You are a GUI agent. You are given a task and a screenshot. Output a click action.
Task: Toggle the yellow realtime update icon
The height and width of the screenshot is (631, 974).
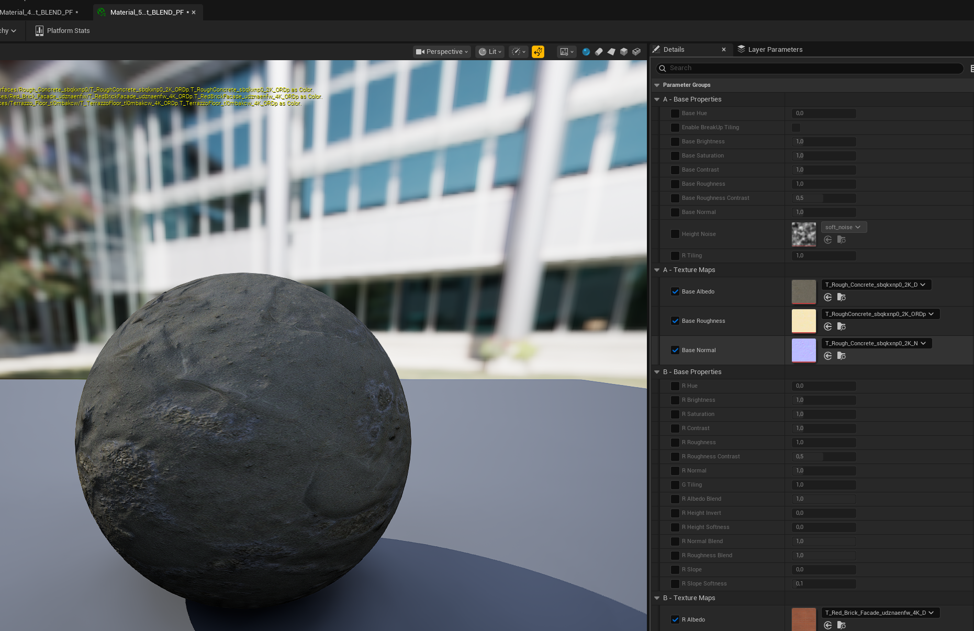coord(538,52)
